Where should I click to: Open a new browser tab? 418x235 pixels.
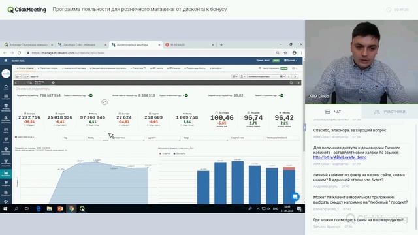pos(221,45)
